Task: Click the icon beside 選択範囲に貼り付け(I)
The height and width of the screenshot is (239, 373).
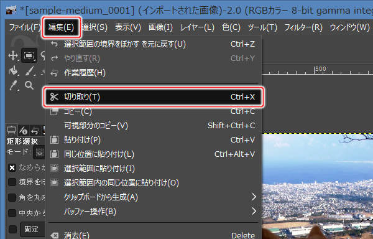Action: click(54, 168)
